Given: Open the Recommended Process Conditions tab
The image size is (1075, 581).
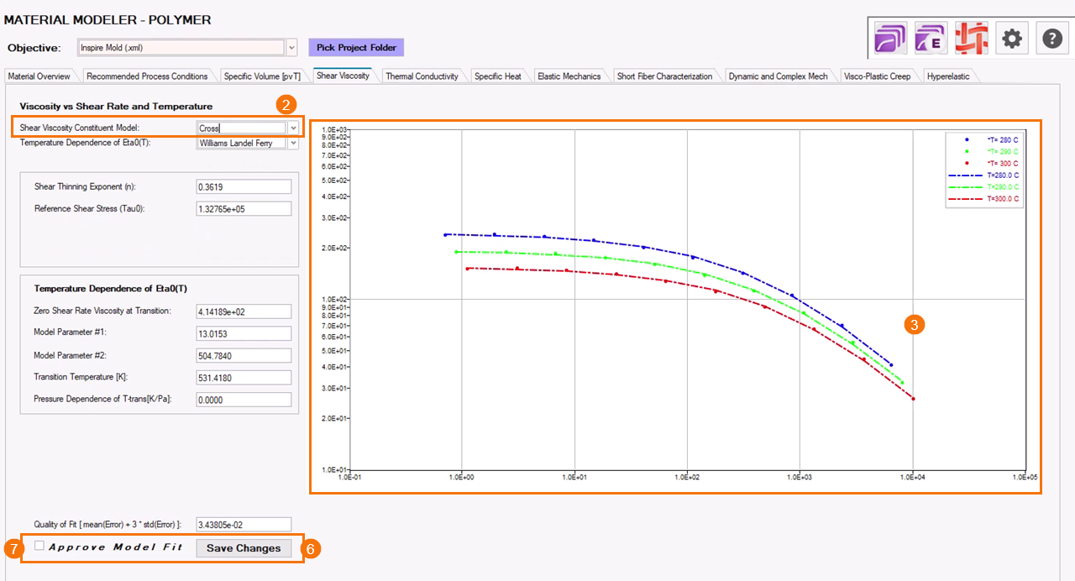Looking at the screenshot, I should (147, 76).
